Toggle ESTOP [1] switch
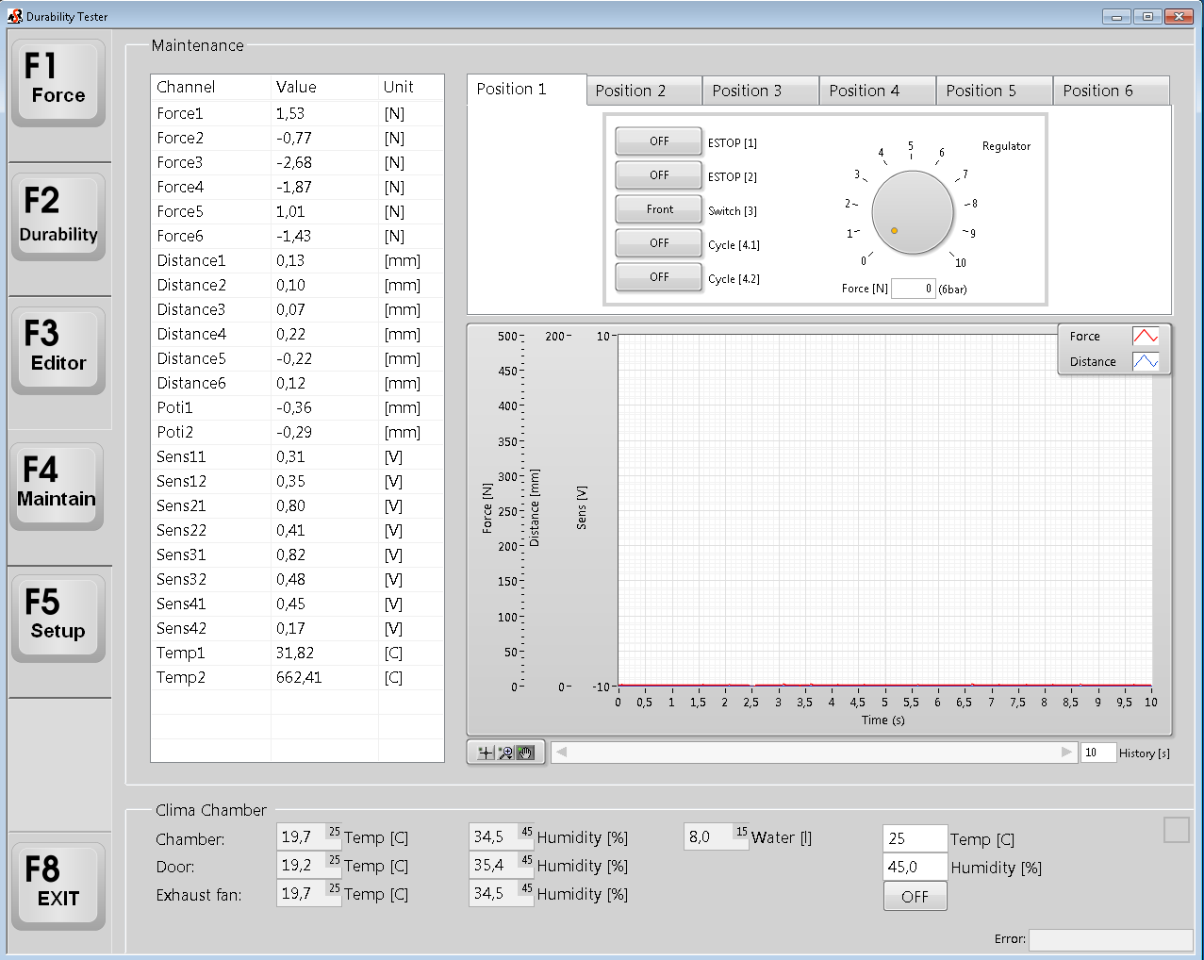 click(x=659, y=141)
